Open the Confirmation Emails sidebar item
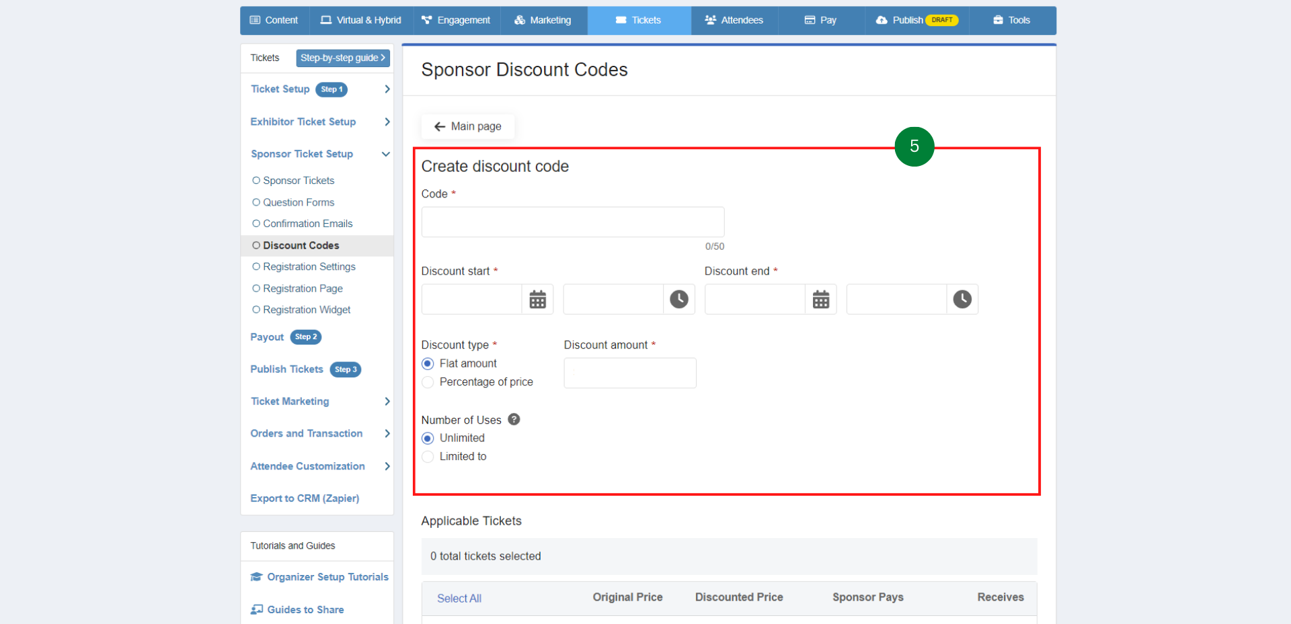 pyautogui.click(x=308, y=224)
